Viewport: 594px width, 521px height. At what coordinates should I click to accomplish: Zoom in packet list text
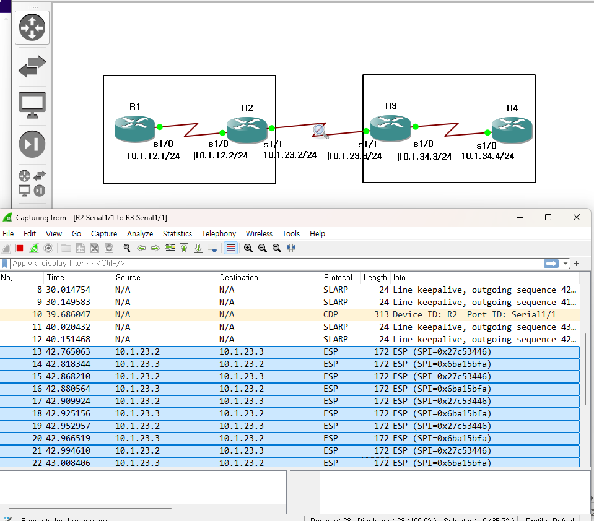pos(248,248)
